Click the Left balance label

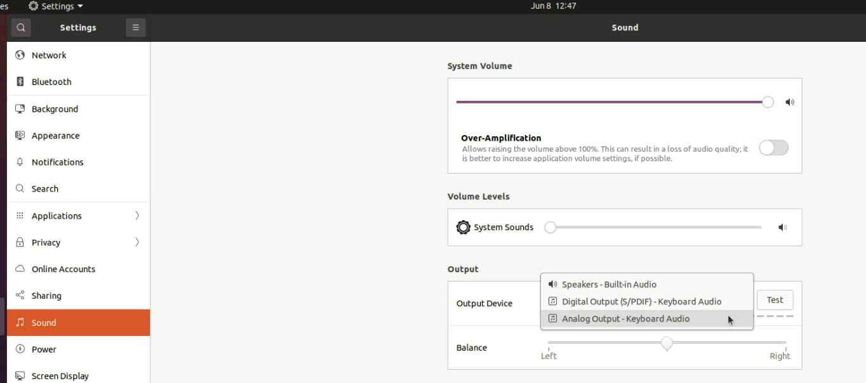pos(549,356)
